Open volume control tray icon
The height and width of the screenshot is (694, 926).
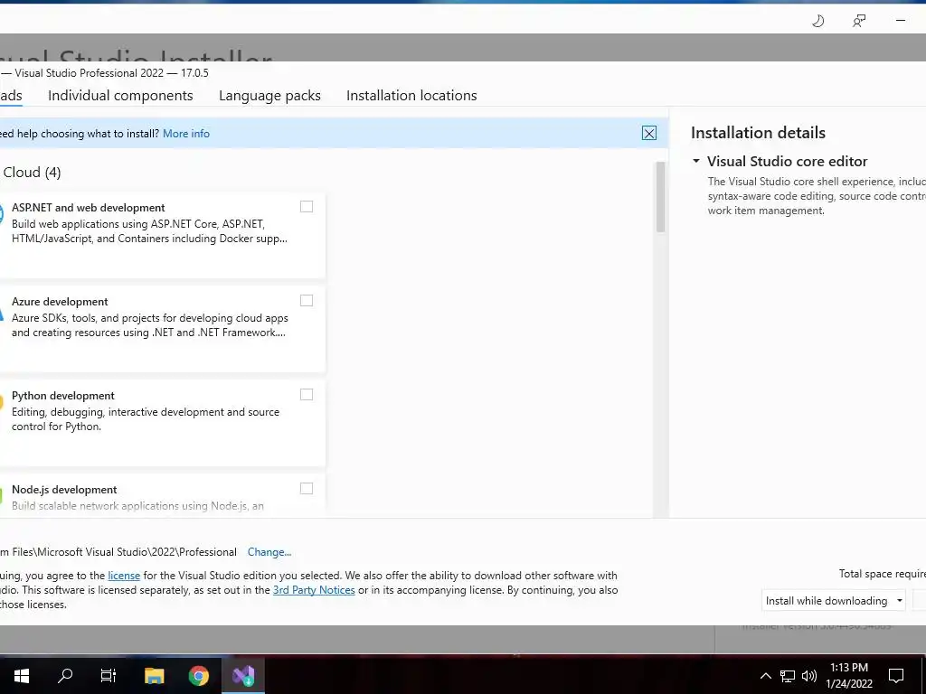click(809, 676)
